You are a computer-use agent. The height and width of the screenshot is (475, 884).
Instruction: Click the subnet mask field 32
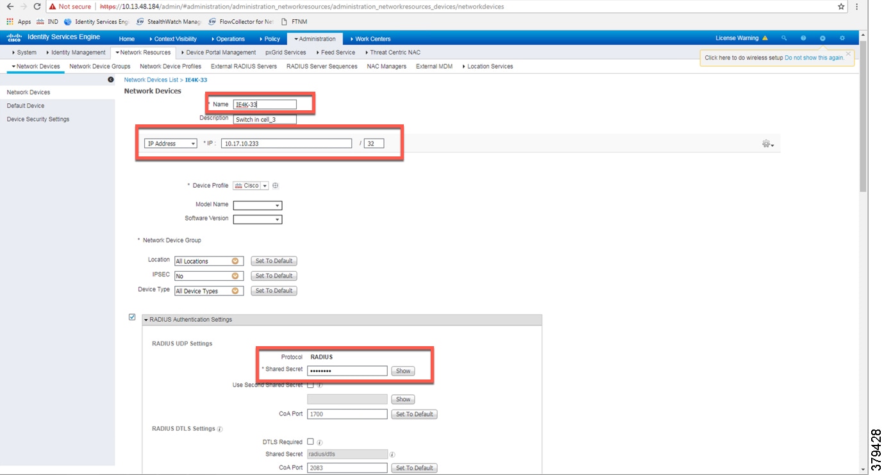coord(374,144)
